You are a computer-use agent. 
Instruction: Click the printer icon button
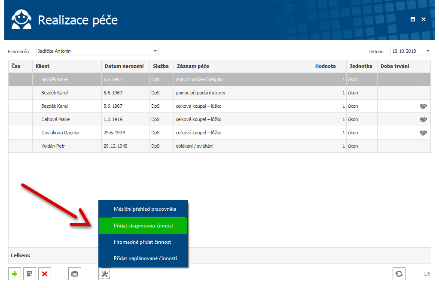coord(75,274)
